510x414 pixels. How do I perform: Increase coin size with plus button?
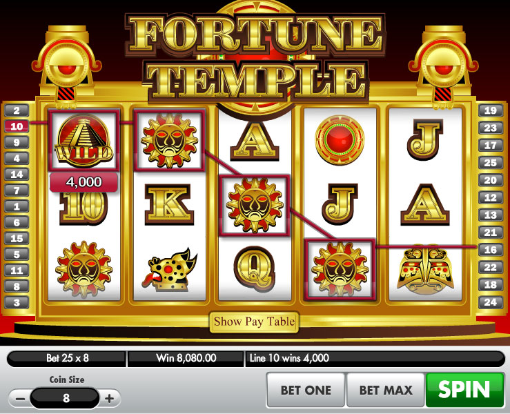click(x=110, y=398)
